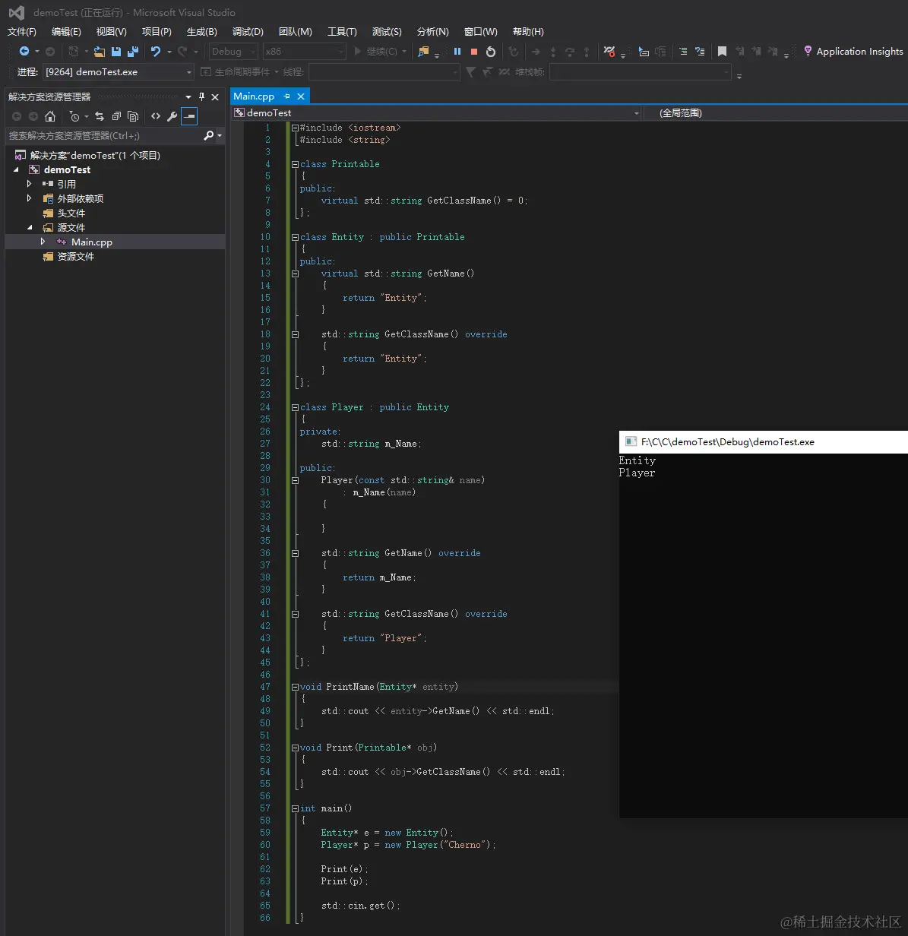908x936 pixels.
Task: Open the 调试(D) menu
Action: click(x=248, y=31)
